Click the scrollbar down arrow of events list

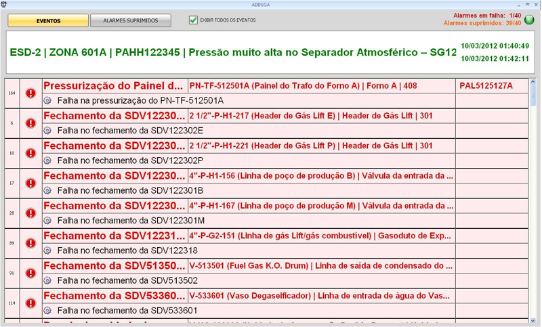tap(533, 320)
